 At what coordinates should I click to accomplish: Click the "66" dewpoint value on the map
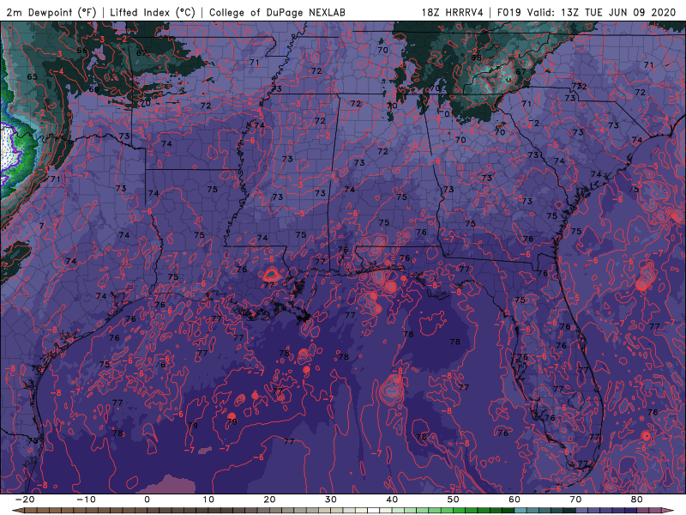pos(82,51)
